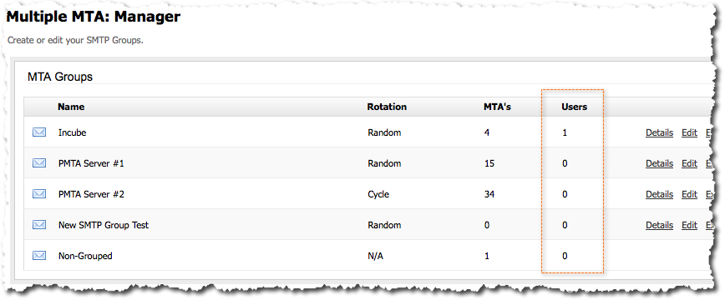The width and height of the screenshot is (725, 300).
Task: Select the PMTA Server #2 envelope icon
Action: pyautogui.click(x=39, y=194)
